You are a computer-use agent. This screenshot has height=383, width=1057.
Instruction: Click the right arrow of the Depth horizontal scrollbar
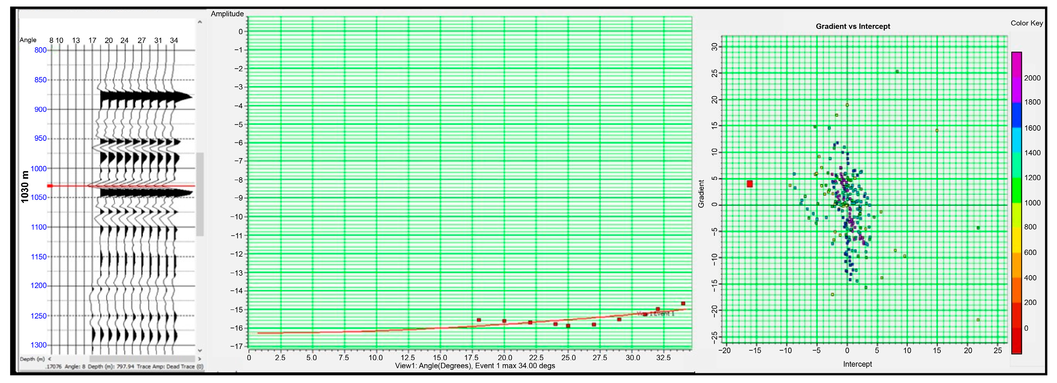tap(200, 359)
